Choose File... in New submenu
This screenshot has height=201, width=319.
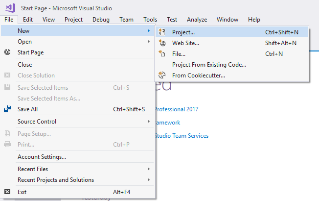pos(232,53)
